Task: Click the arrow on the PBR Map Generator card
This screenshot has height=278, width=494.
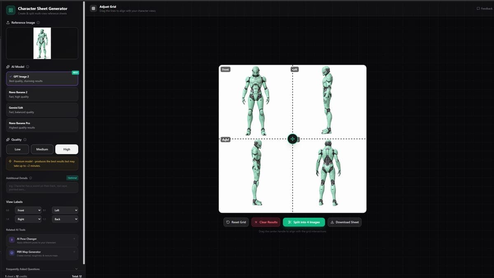Action: [x=74, y=252]
